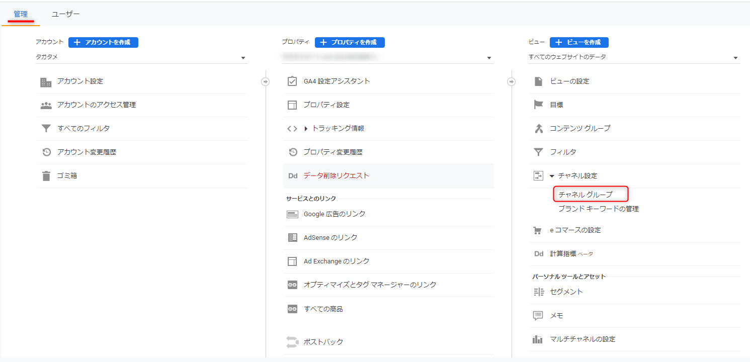The height and width of the screenshot is (362, 750).
Task: Click the speech bubble icon beside メモ
Action: pyautogui.click(x=538, y=316)
